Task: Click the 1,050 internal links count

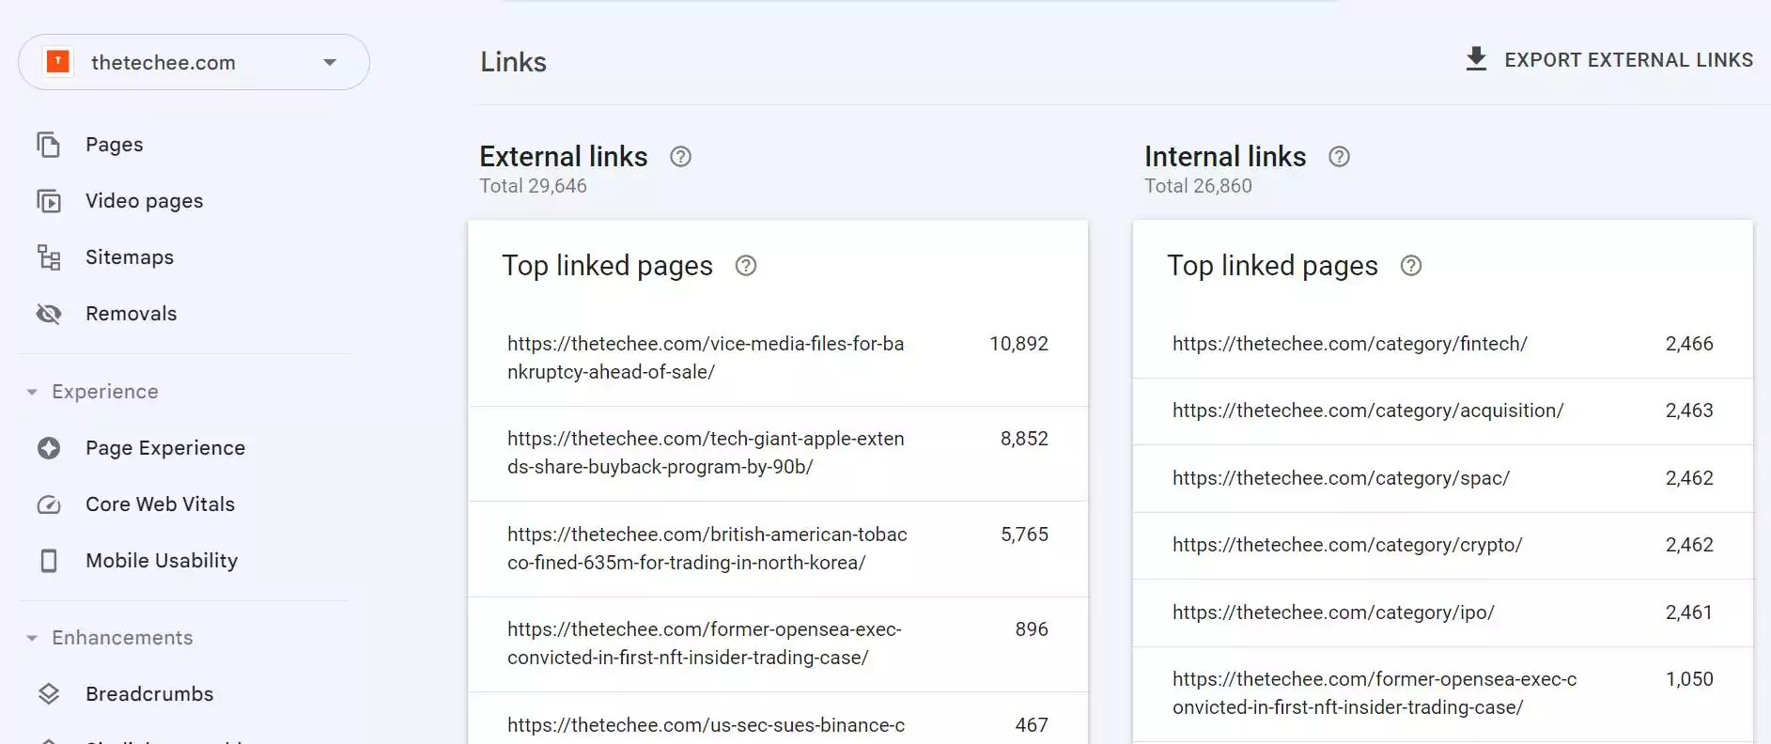Action: click(x=1689, y=679)
